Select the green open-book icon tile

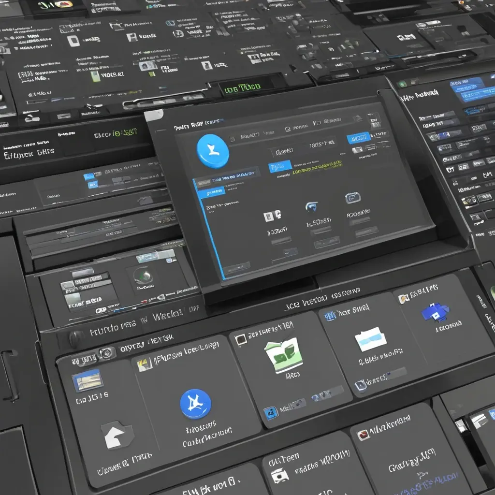coord(283,355)
